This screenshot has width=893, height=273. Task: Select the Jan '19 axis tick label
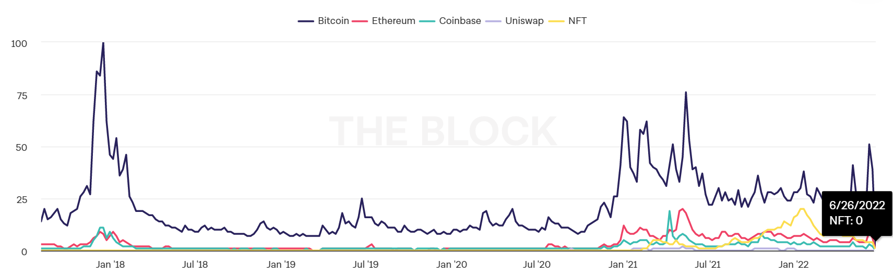(x=281, y=265)
